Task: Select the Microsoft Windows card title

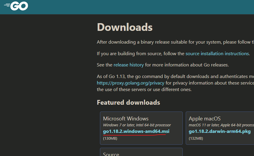Action: (x=126, y=119)
